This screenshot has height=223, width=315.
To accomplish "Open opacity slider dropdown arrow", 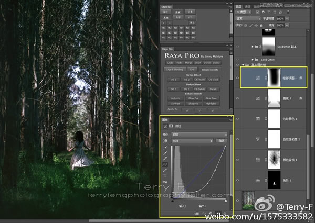I will [287, 19].
